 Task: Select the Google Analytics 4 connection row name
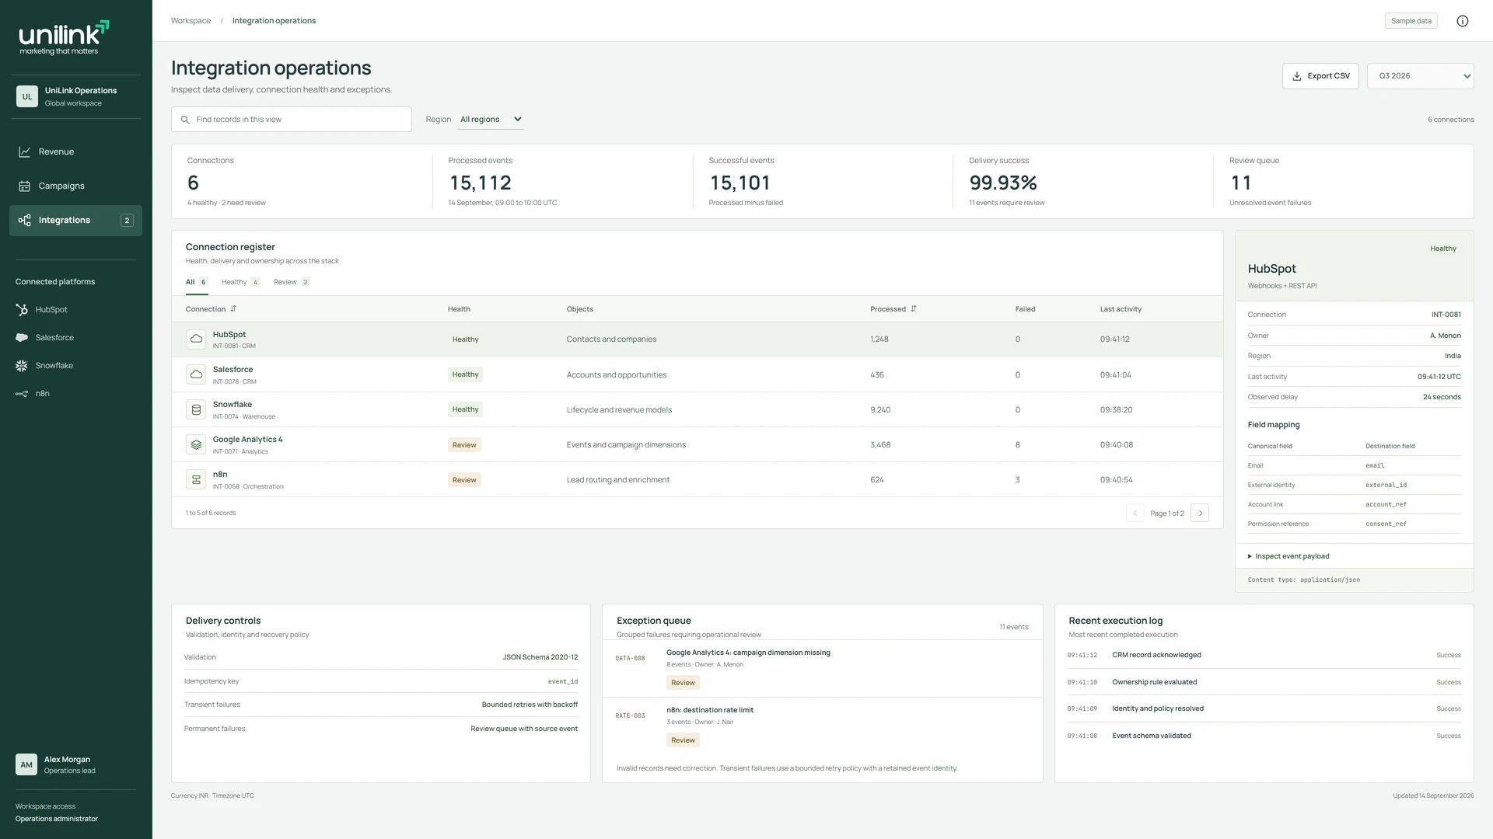(x=247, y=440)
